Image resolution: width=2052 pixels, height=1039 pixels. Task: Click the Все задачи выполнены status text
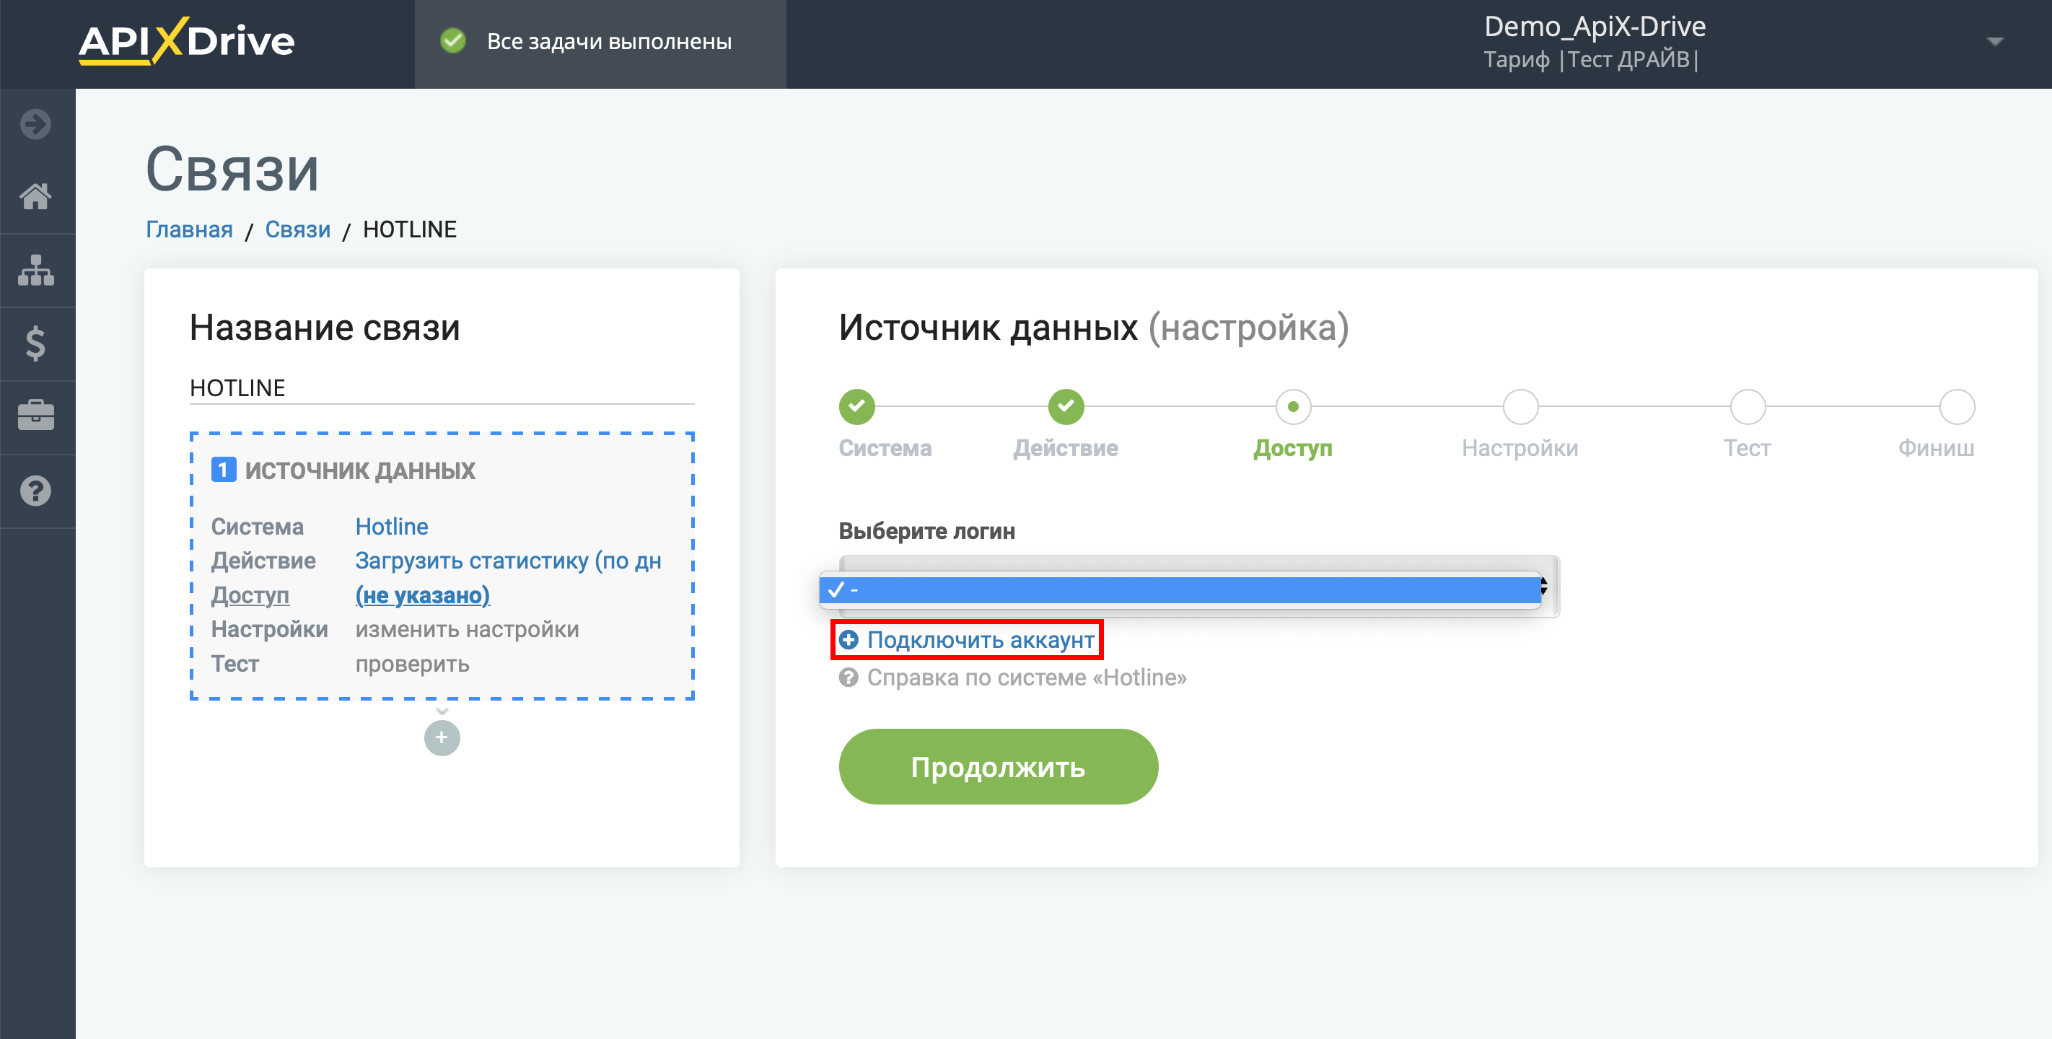tap(610, 41)
